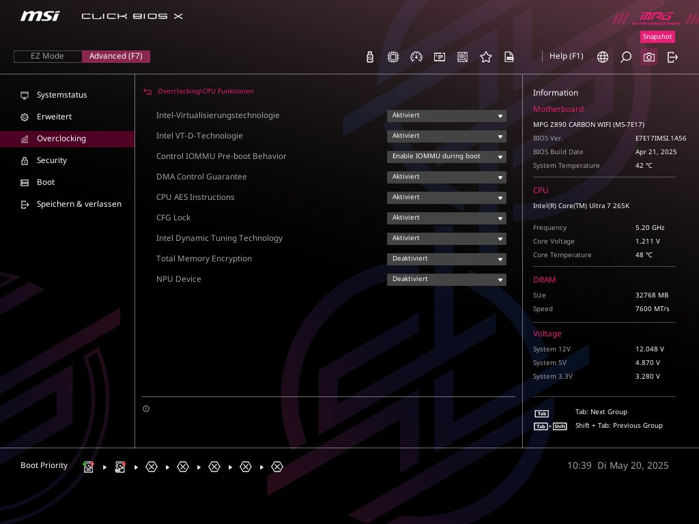Open CFG Lock dropdown

tap(446, 218)
